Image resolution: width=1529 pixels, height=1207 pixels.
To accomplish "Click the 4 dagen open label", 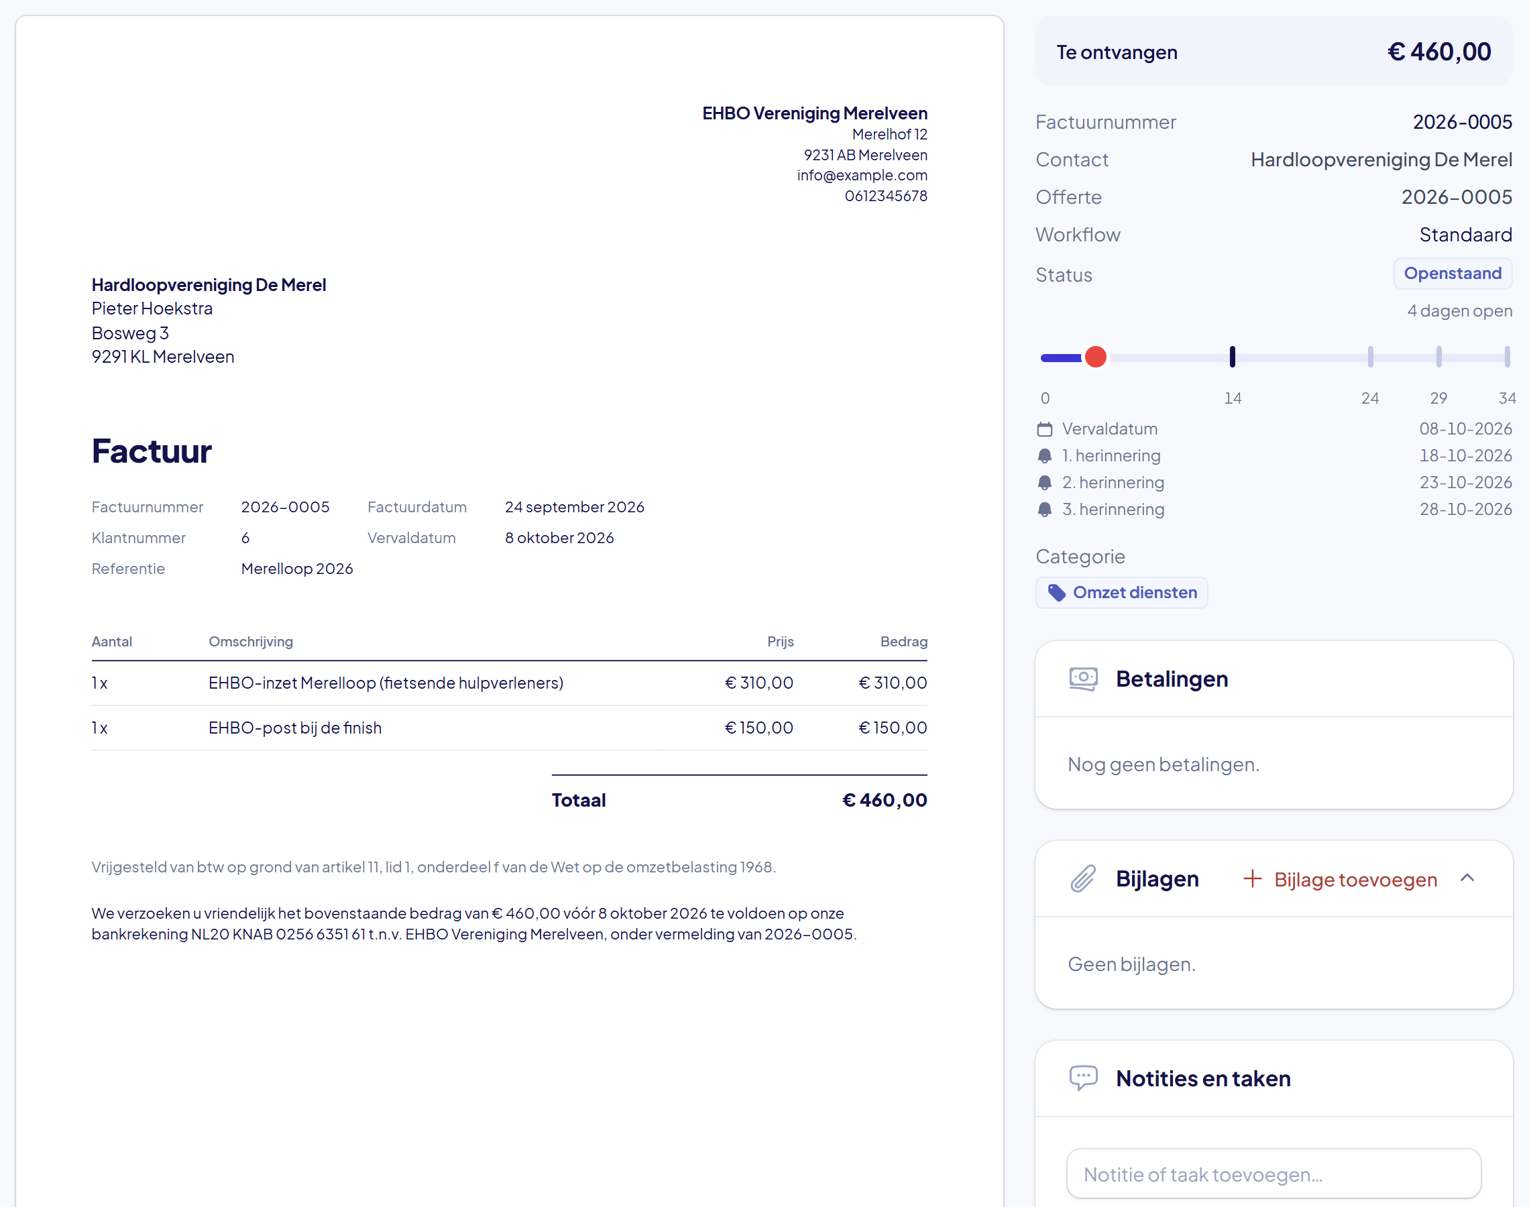I will pos(1459,311).
